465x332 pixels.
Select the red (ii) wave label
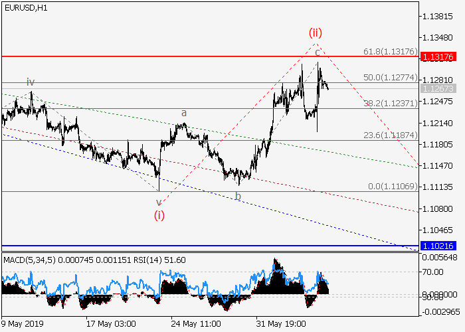pyautogui.click(x=316, y=32)
